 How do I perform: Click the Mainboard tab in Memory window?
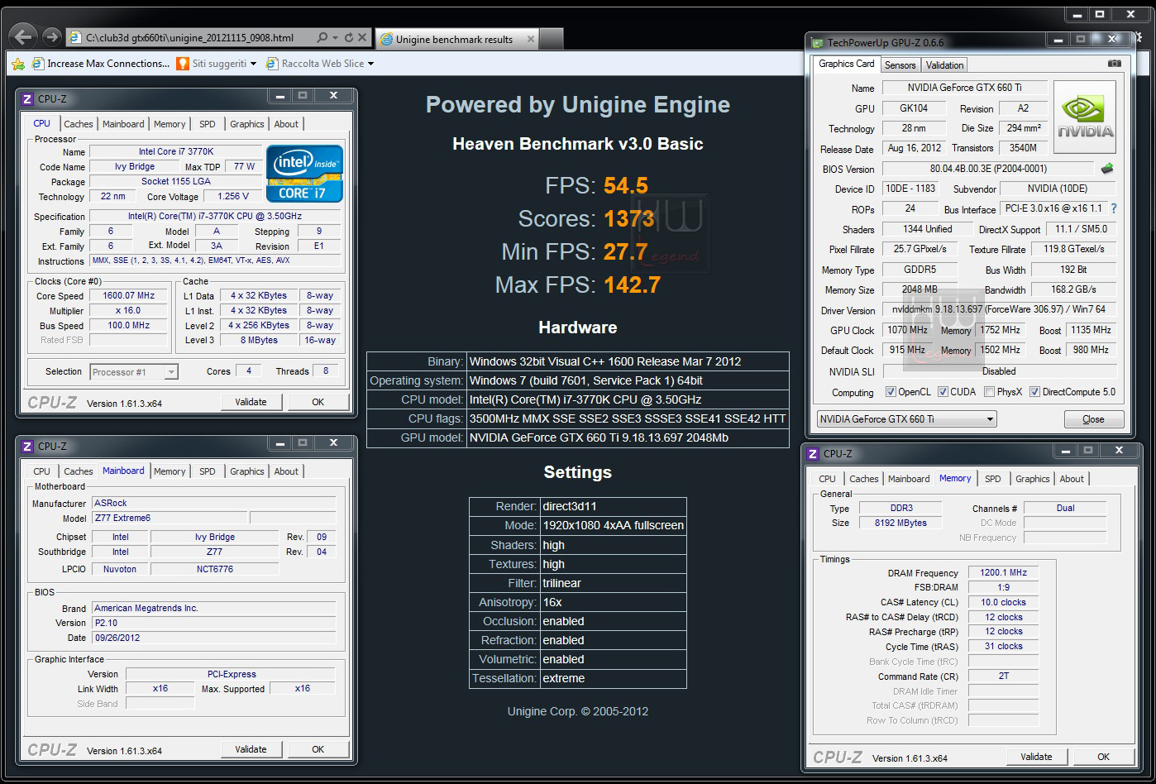click(x=908, y=479)
